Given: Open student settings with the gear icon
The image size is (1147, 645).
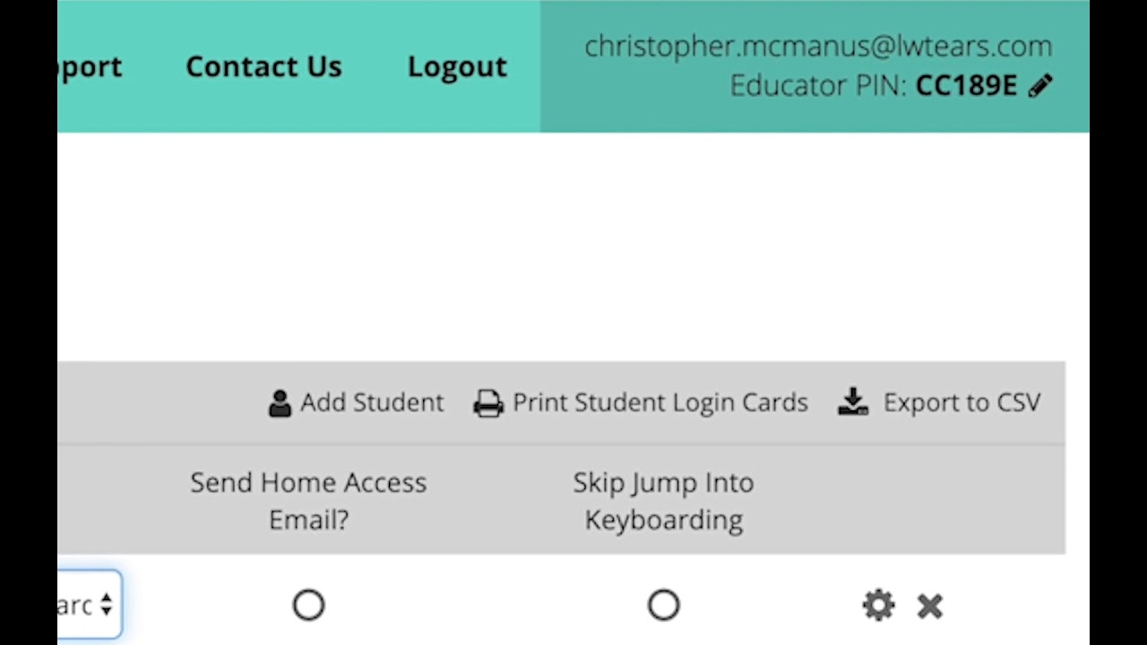Looking at the screenshot, I should [878, 606].
